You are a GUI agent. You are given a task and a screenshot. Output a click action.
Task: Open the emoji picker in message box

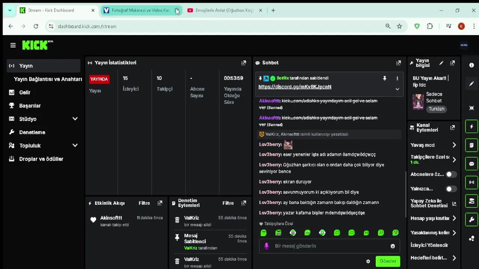[x=393, y=246]
